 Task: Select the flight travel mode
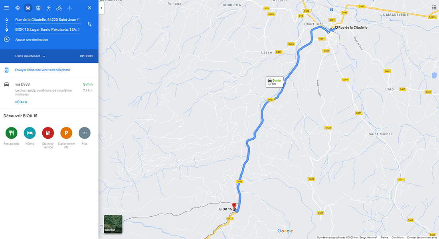pos(70,8)
